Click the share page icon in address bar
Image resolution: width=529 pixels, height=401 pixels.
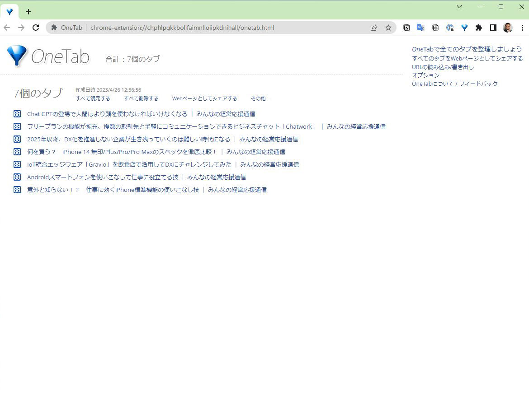tap(374, 28)
